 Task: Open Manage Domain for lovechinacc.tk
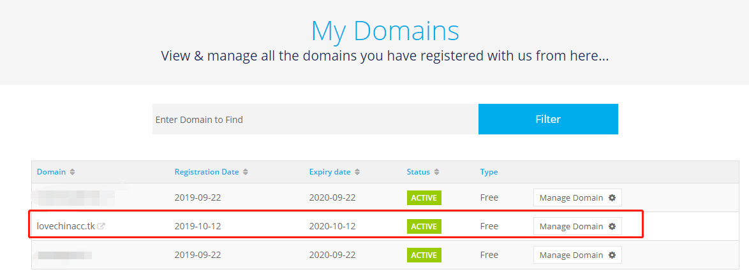577,226
